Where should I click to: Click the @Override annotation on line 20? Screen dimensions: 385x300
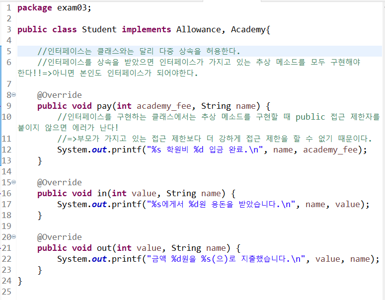60,237
